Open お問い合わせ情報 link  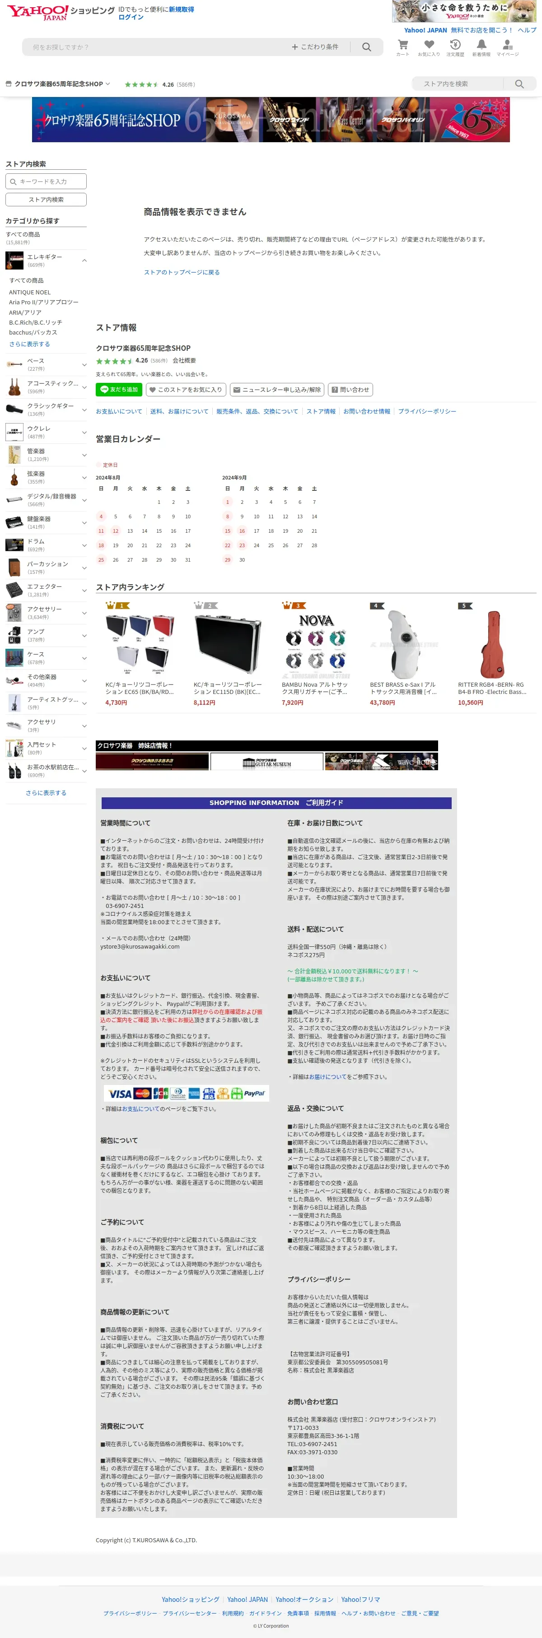point(366,411)
